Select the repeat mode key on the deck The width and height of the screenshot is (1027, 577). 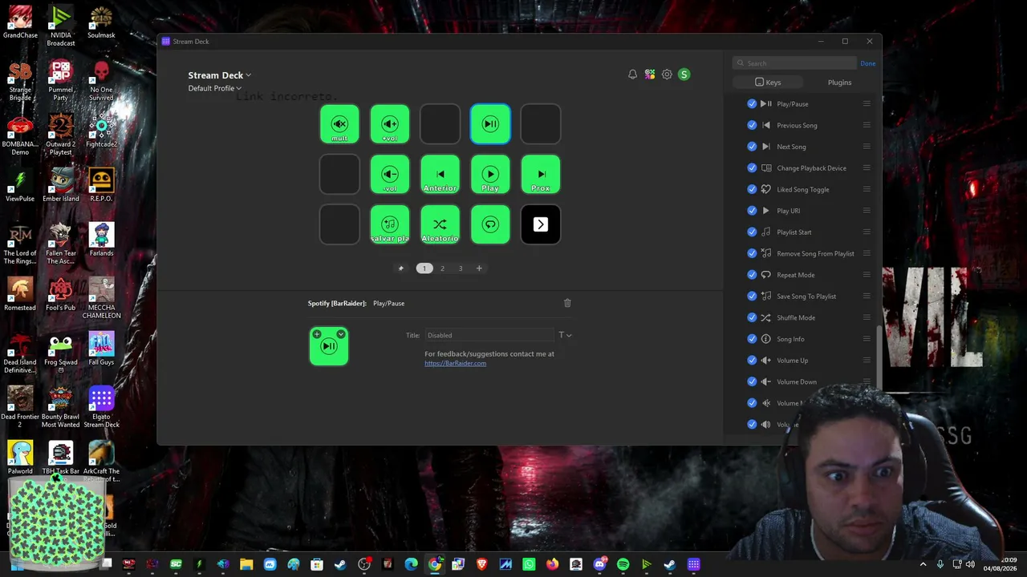pyautogui.click(x=490, y=224)
